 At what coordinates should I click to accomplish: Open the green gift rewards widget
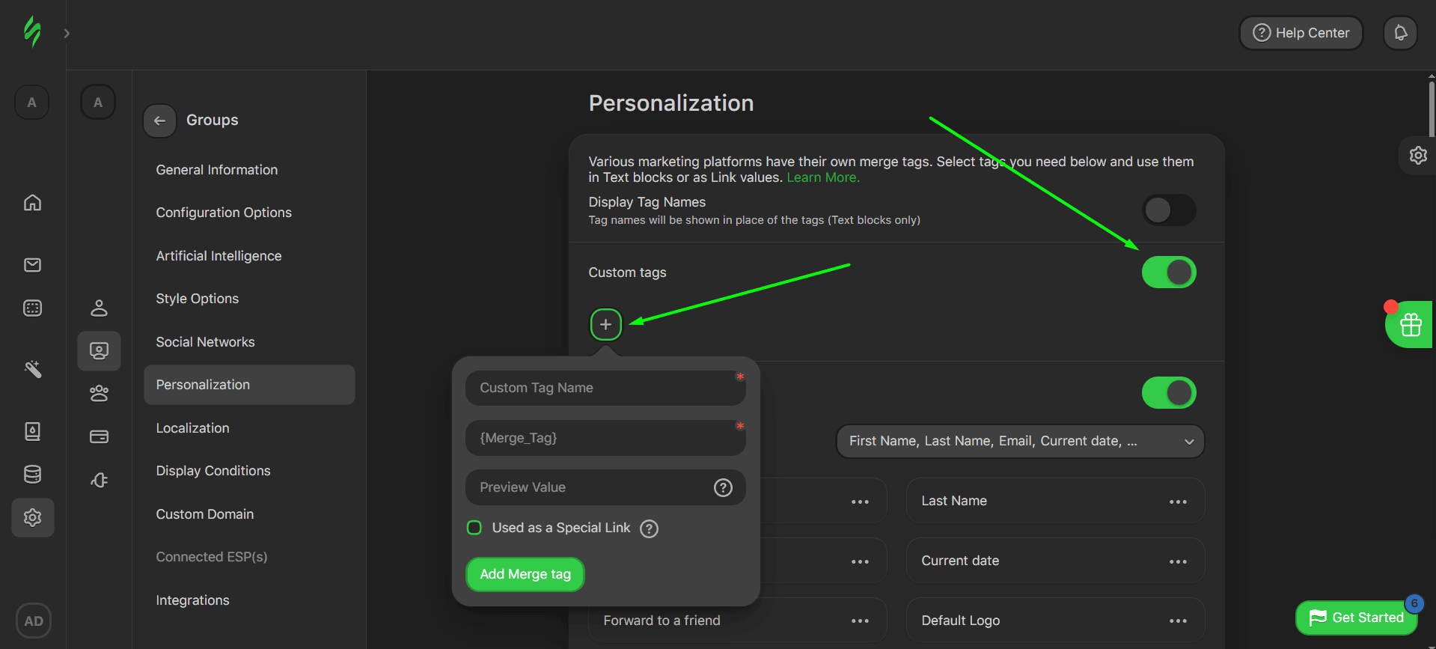pos(1410,325)
